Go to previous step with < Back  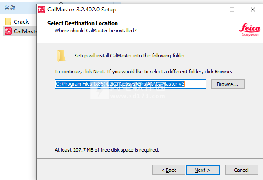[168, 170]
